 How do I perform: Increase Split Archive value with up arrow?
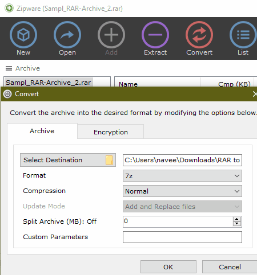tap(236, 219)
